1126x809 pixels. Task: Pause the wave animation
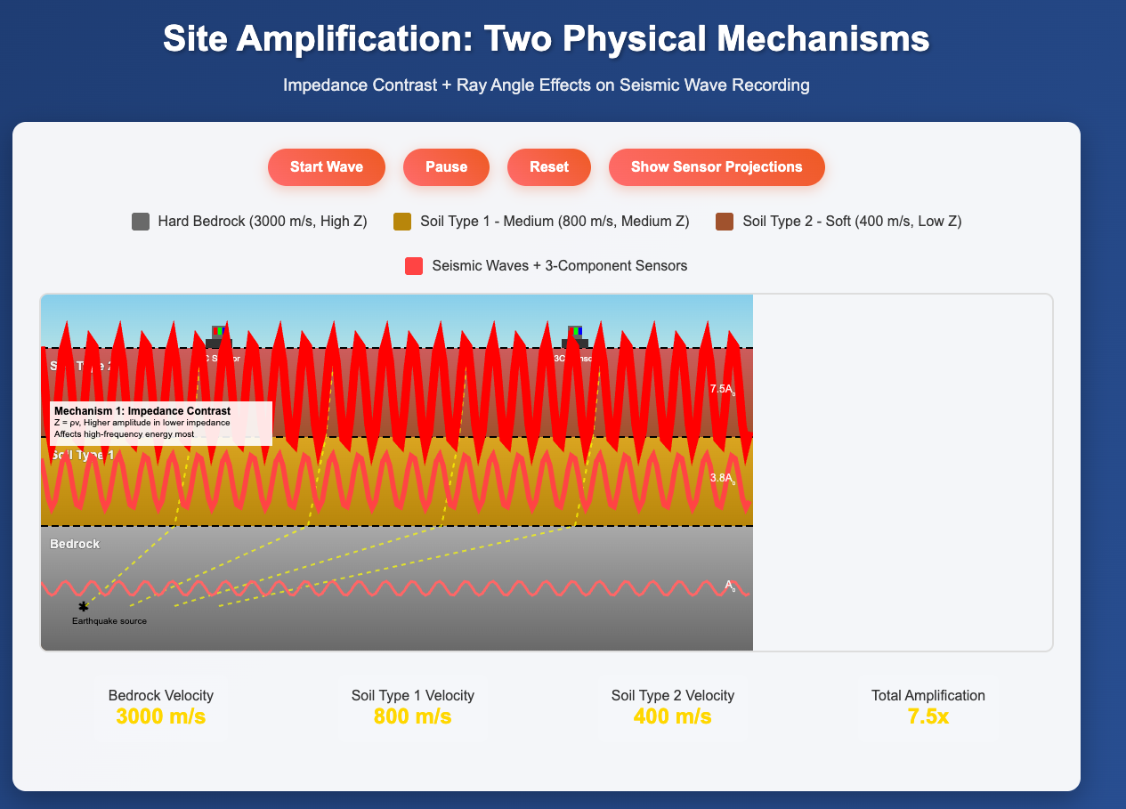point(446,167)
